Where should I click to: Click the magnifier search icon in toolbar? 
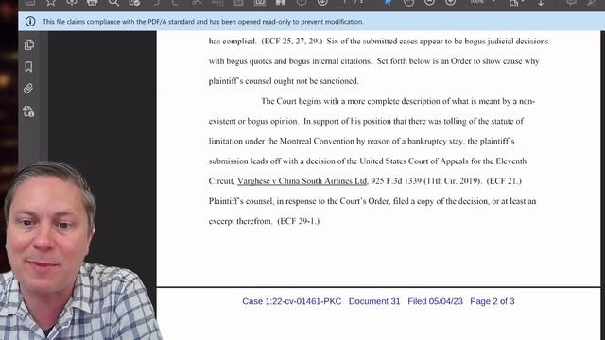(x=113, y=2)
